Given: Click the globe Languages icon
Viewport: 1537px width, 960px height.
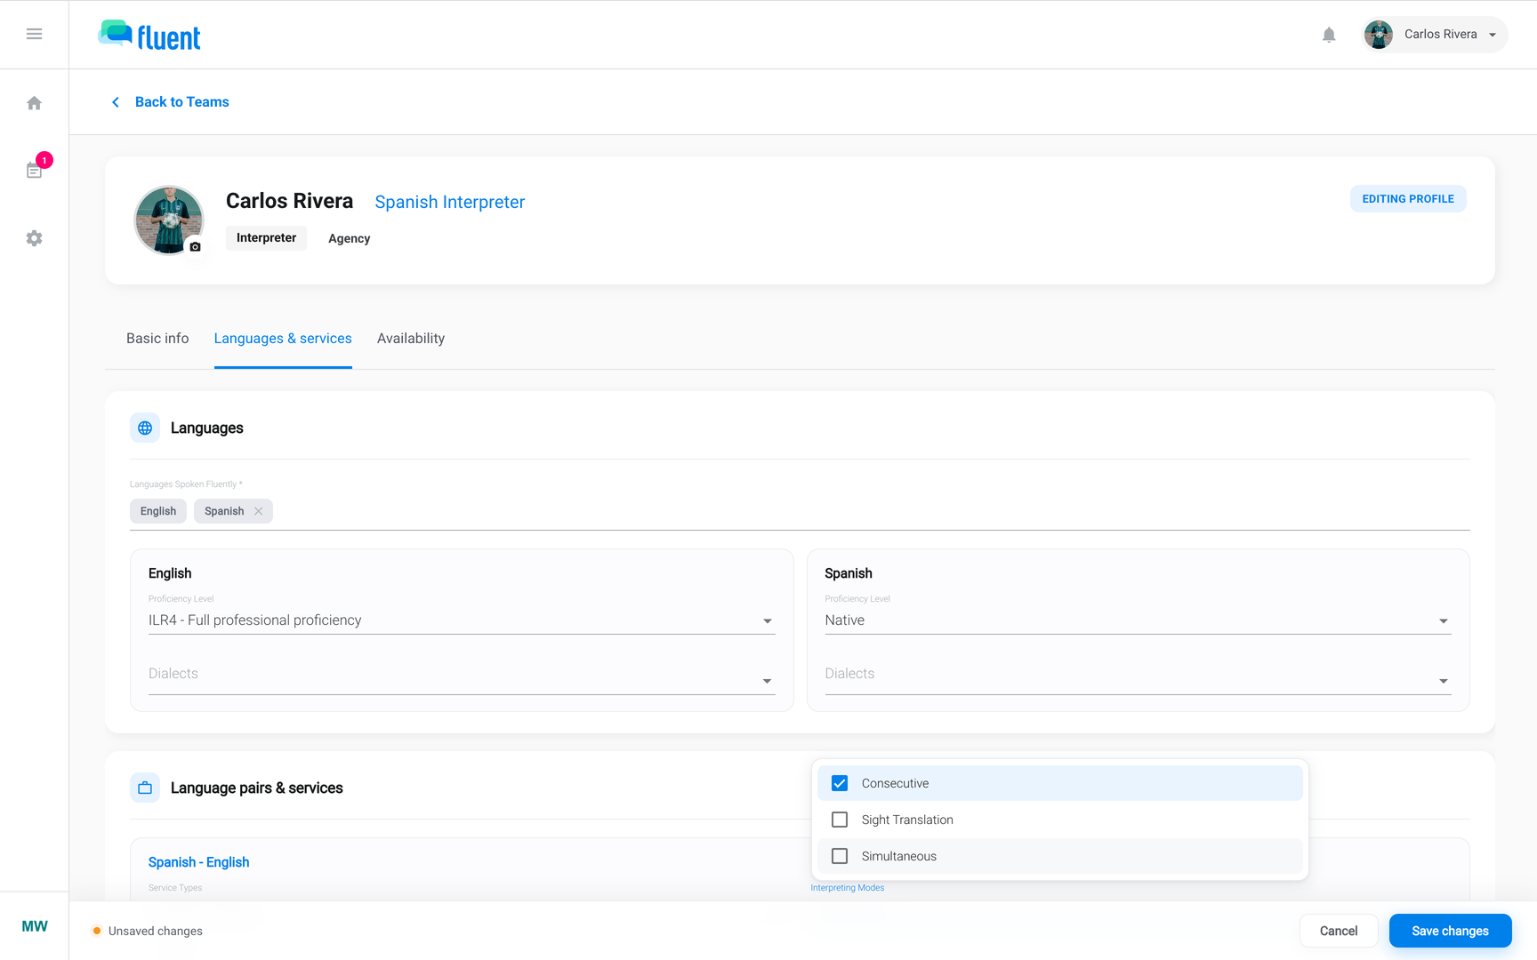Looking at the screenshot, I should [145, 428].
